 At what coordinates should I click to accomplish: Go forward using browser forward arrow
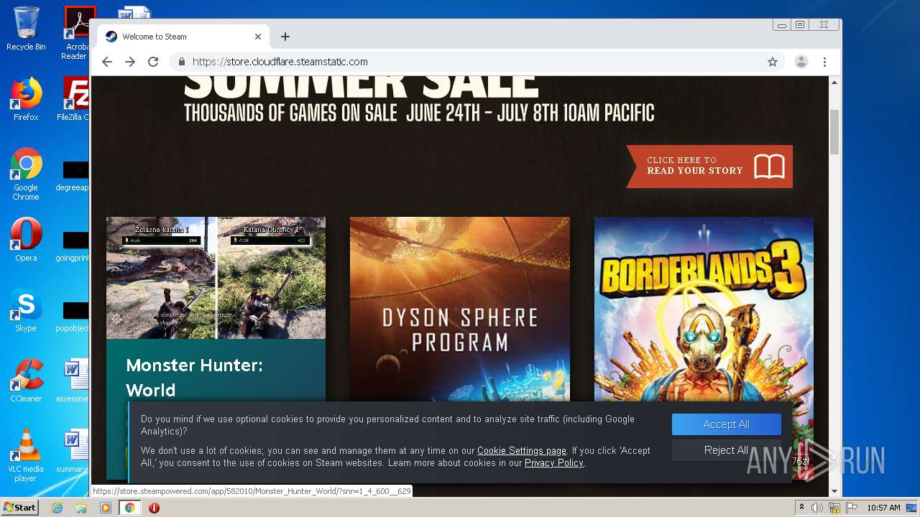[130, 62]
